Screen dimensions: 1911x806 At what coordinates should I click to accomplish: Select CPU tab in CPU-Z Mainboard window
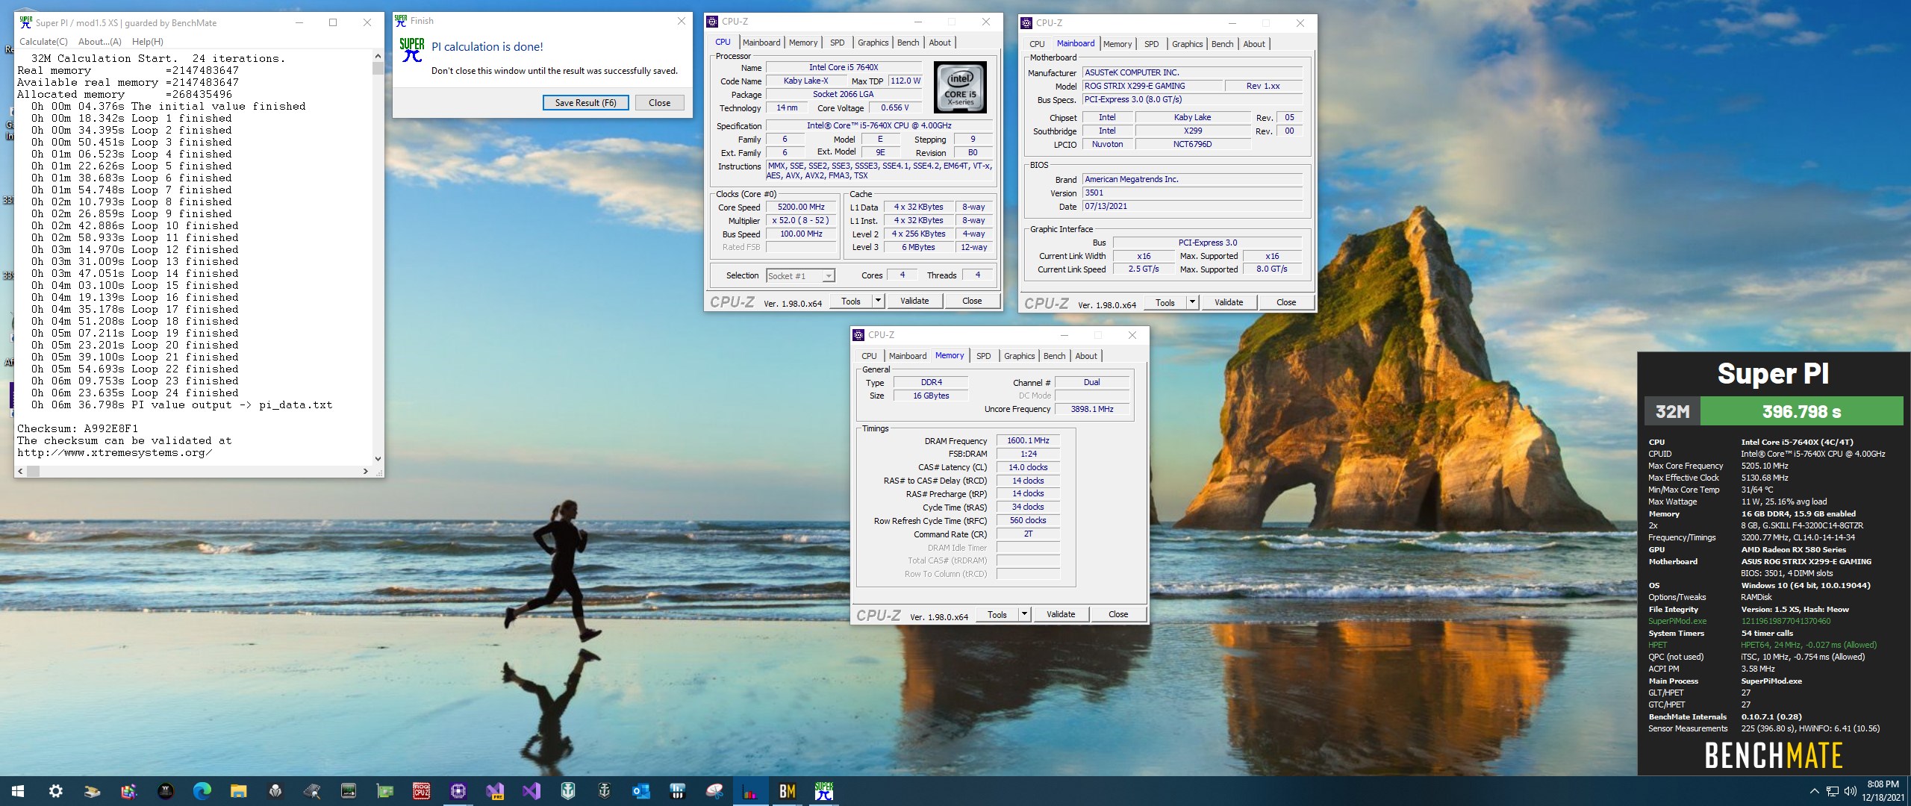tap(1037, 44)
